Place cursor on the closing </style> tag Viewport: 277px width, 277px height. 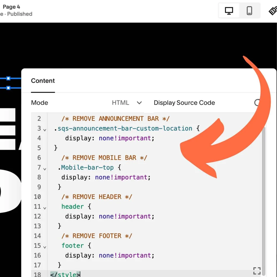tap(65, 274)
